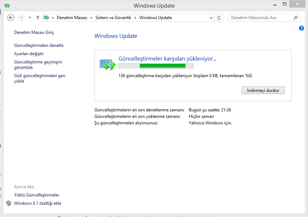Click shield icon beside Windows 8.1 özelliği
The width and height of the screenshot is (308, 217).
point(9,203)
